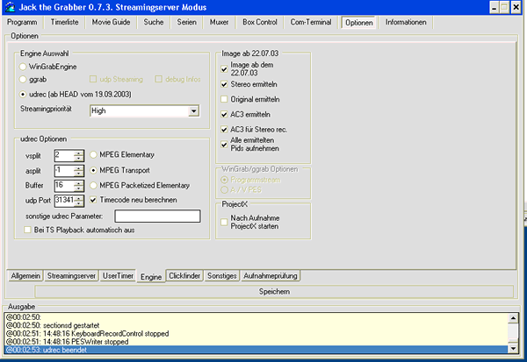Click the Ausgabe log scroll up arrow
527x362 pixels.
pyautogui.click(x=513, y=318)
